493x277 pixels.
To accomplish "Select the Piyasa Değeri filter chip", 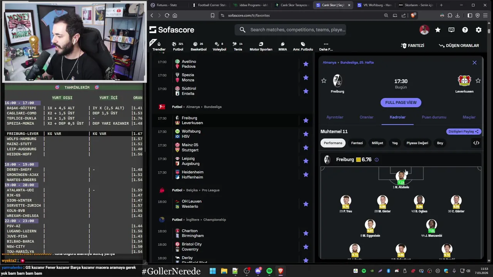I will click(x=417, y=143).
